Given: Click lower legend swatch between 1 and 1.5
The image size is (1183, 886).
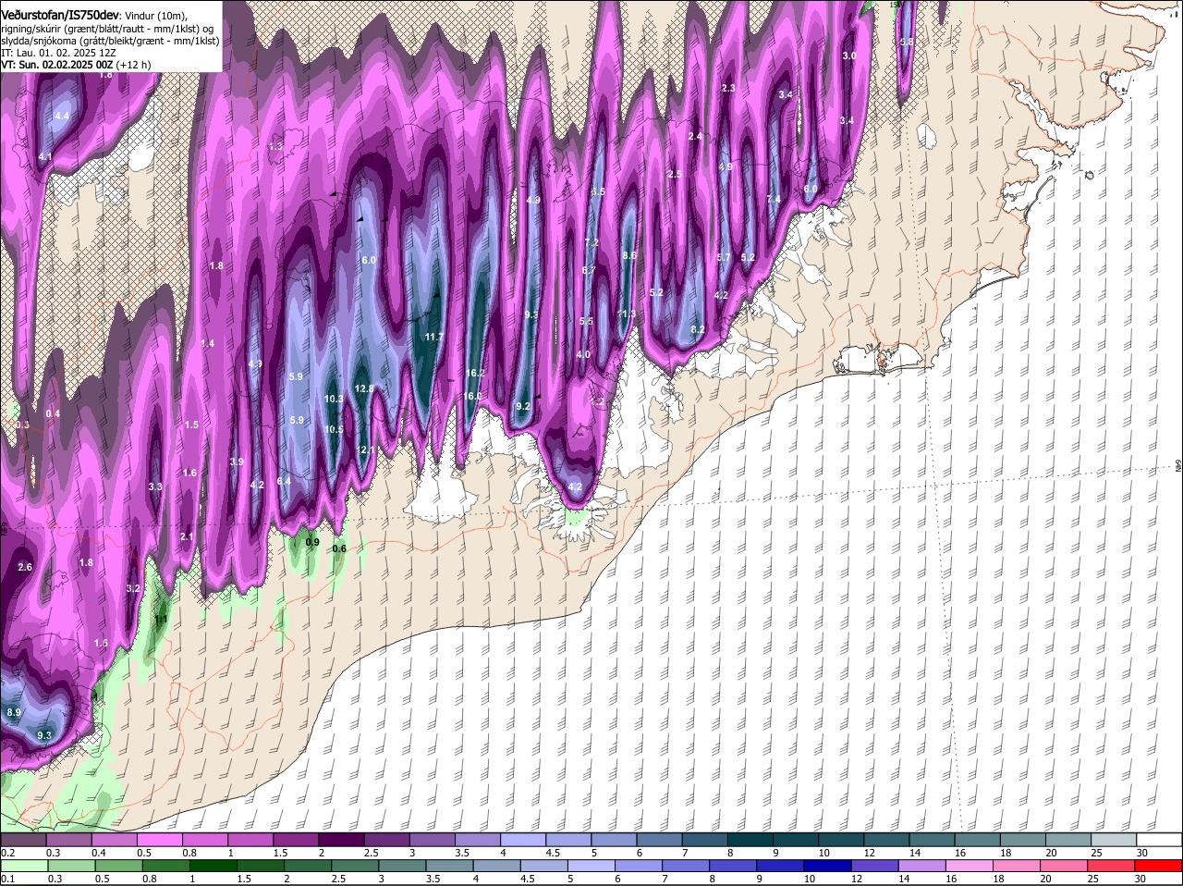Looking at the screenshot, I should 214,866.
